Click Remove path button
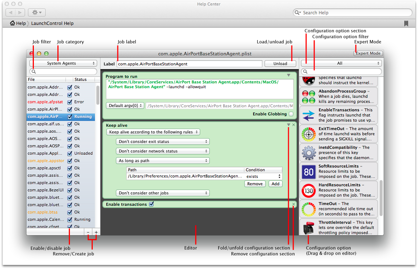The width and height of the screenshot is (418, 269). click(255, 184)
